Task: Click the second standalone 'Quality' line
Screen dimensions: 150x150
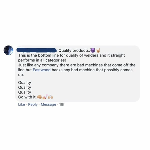Action: (x=24, y=87)
